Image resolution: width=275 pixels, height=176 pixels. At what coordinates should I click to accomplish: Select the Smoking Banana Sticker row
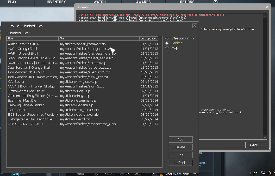click(x=83, y=105)
